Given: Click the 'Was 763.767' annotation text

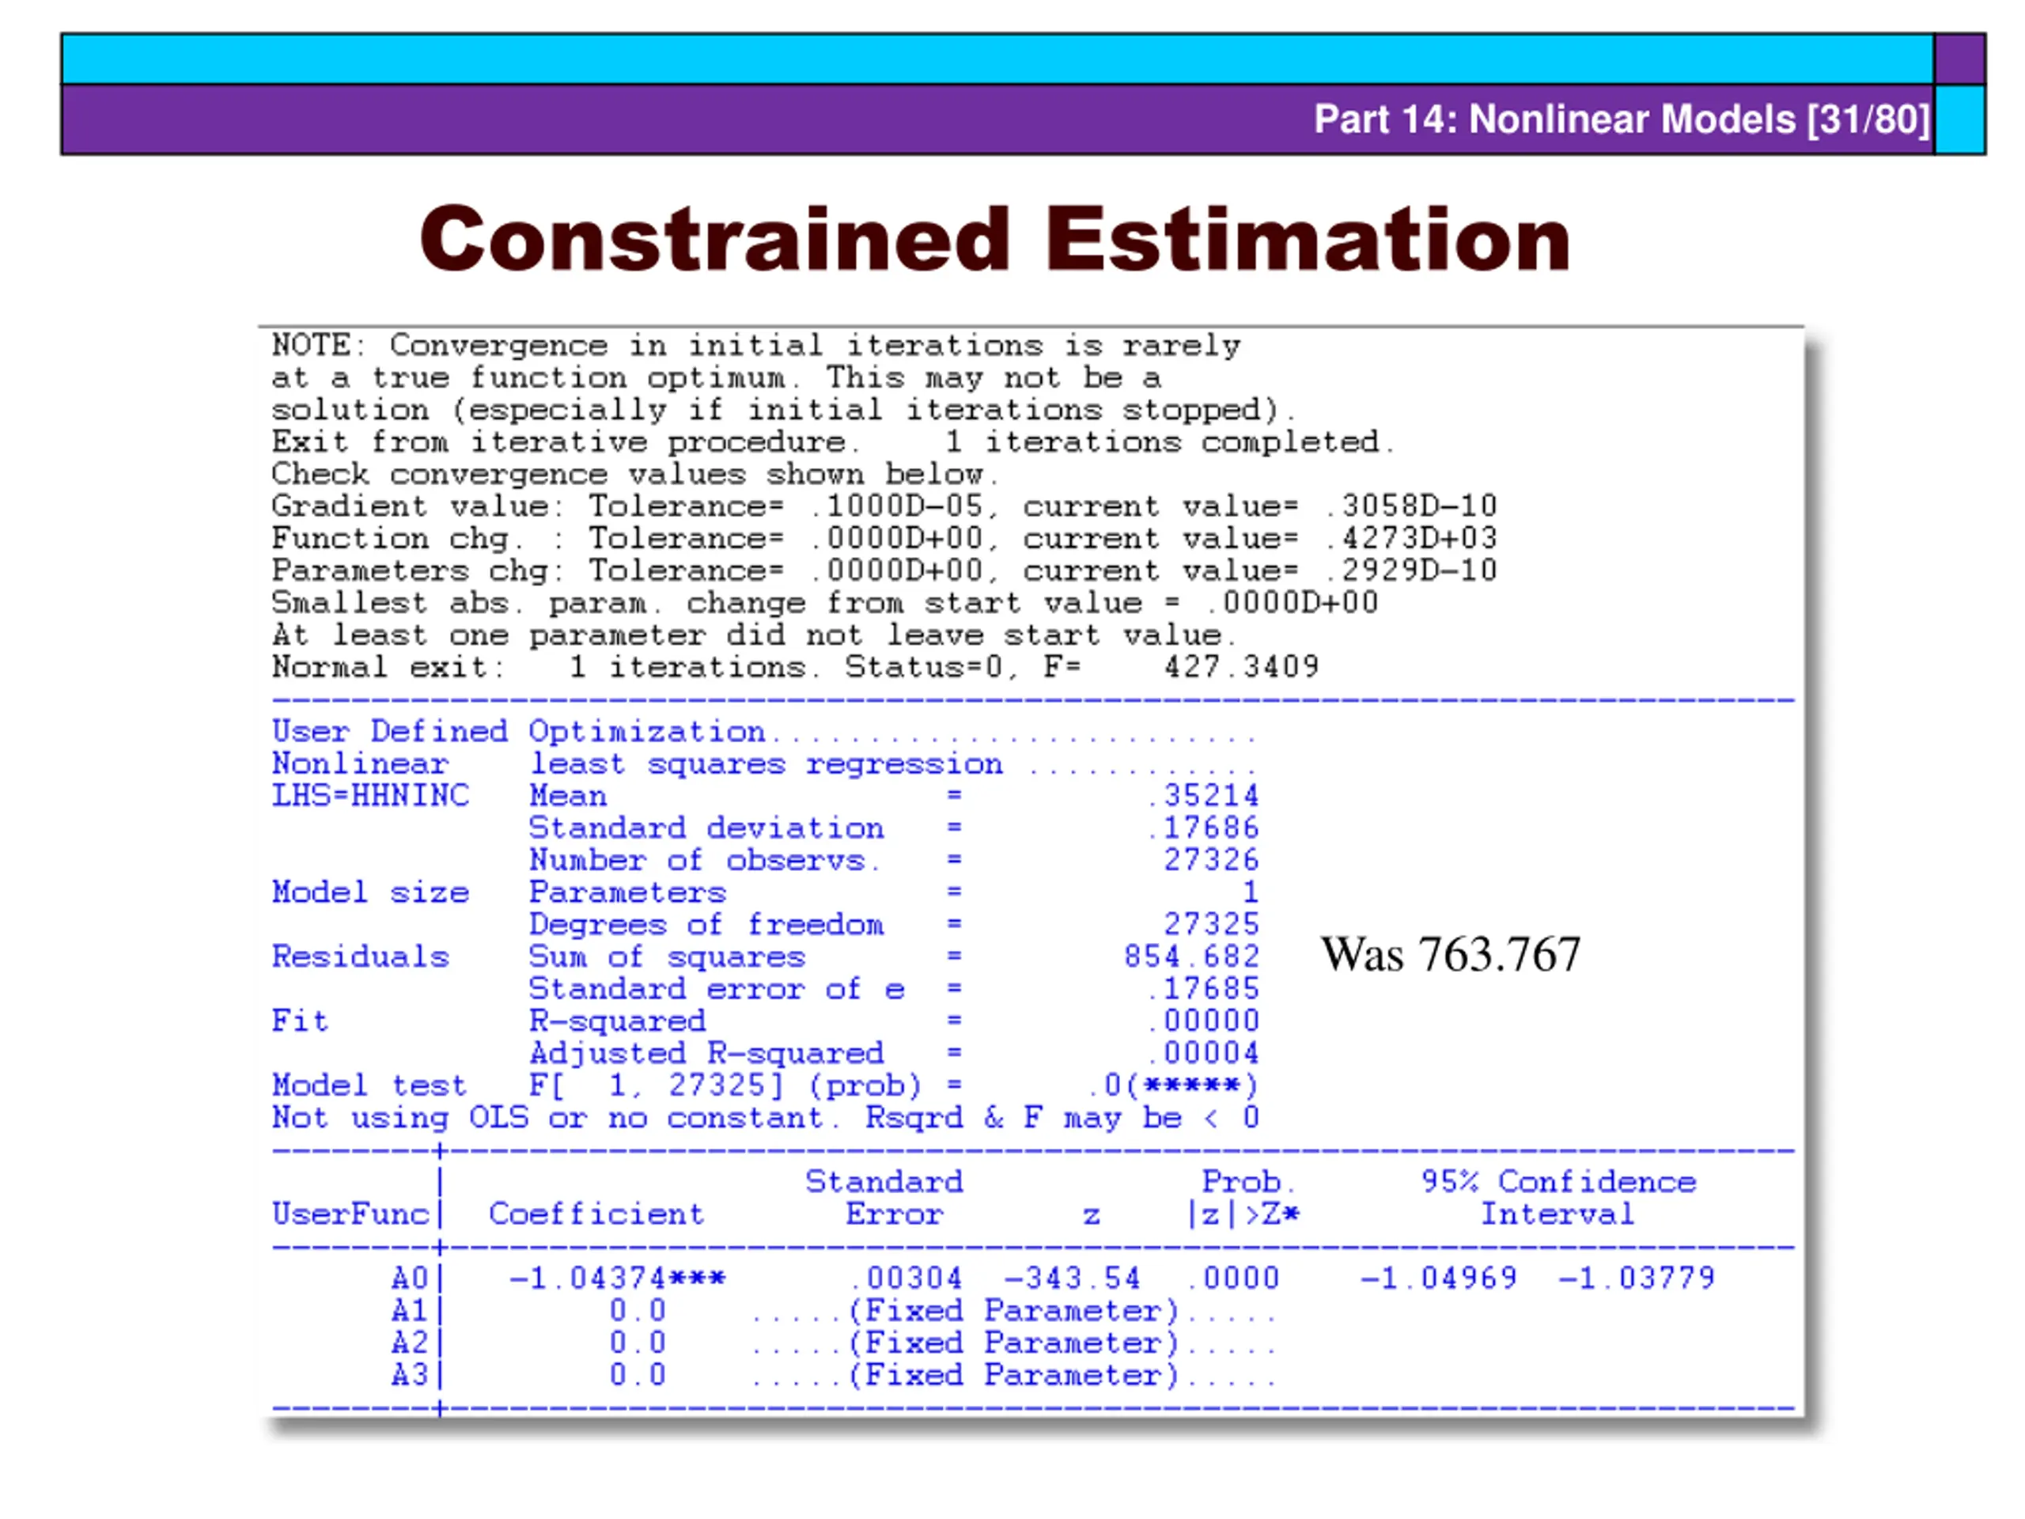Looking at the screenshot, I should pyautogui.click(x=1450, y=955).
